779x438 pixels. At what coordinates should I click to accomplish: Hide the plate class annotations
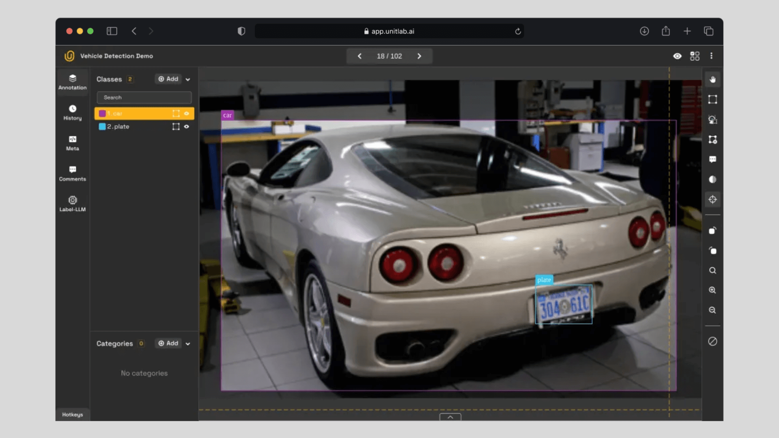187,127
